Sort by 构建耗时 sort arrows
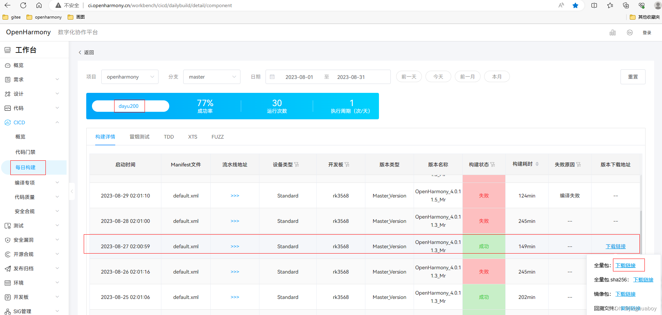The height and width of the screenshot is (315, 662). 537,164
